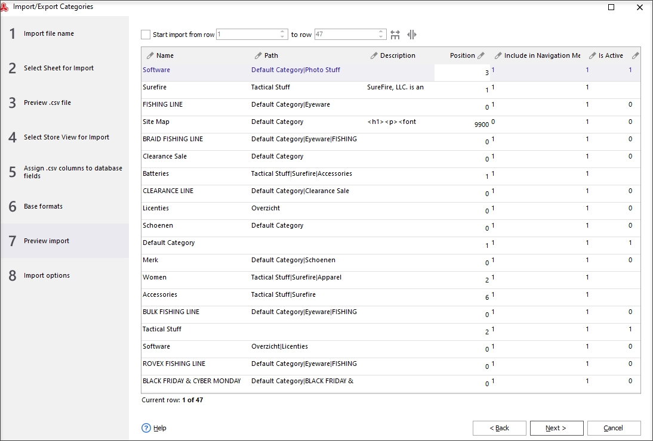Click pencil icon beside Is Active column

[x=592, y=55]
